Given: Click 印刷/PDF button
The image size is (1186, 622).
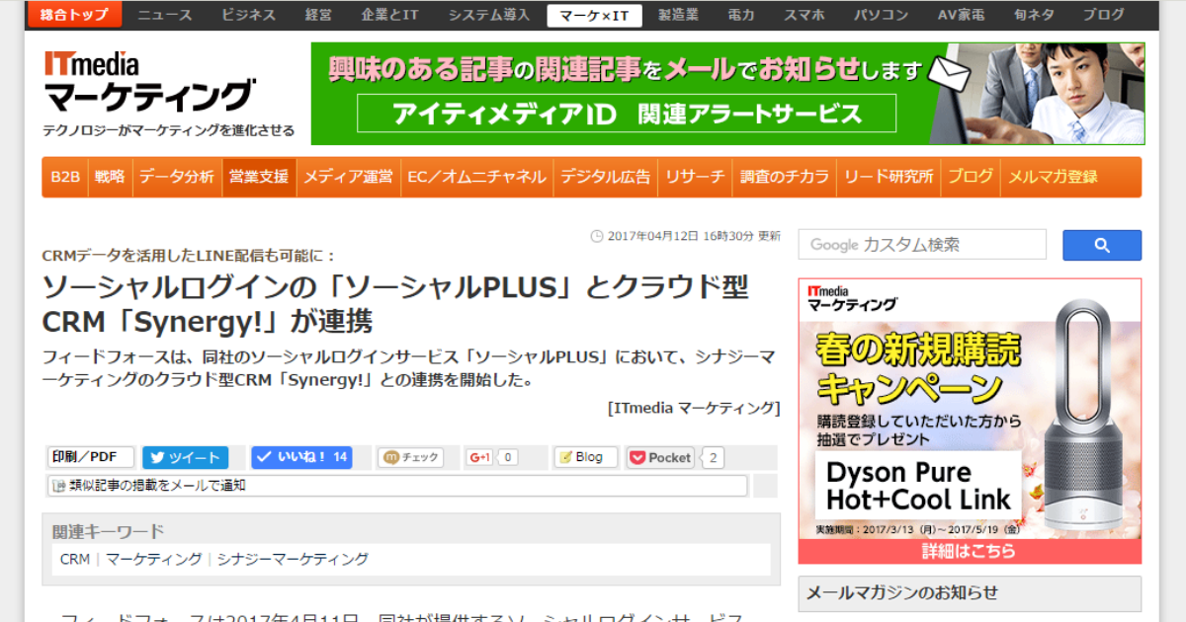Looking at the screenshot, I should [x=91, y=457].
